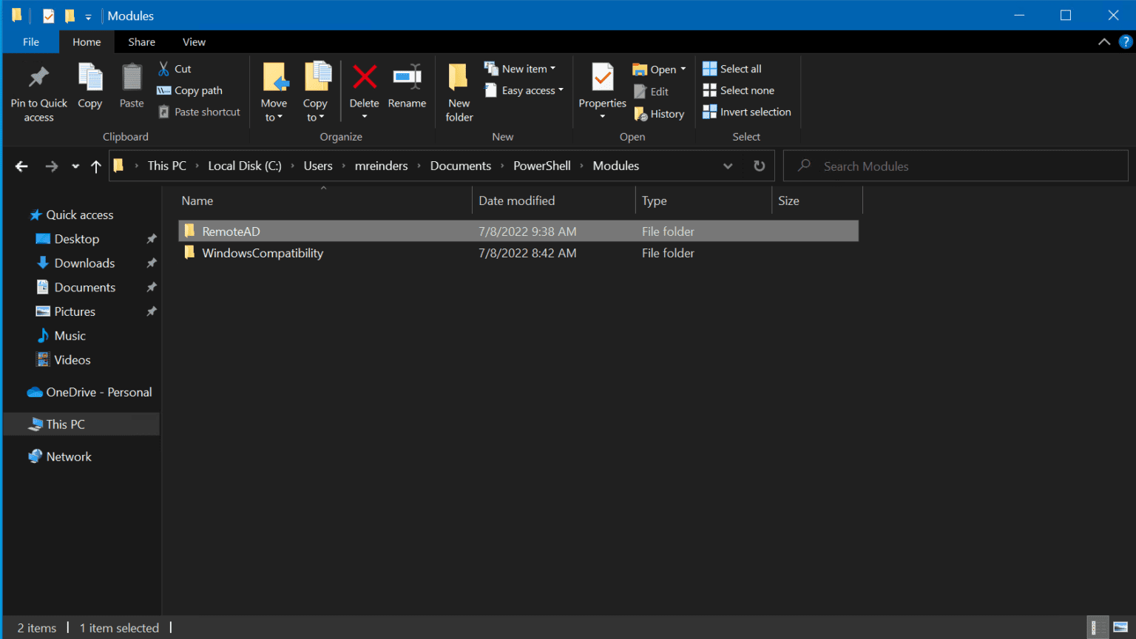Navigate to Documents via the breadcrumb
The width and height of the screenshot is (1136, 639).
tap(460, 166)
